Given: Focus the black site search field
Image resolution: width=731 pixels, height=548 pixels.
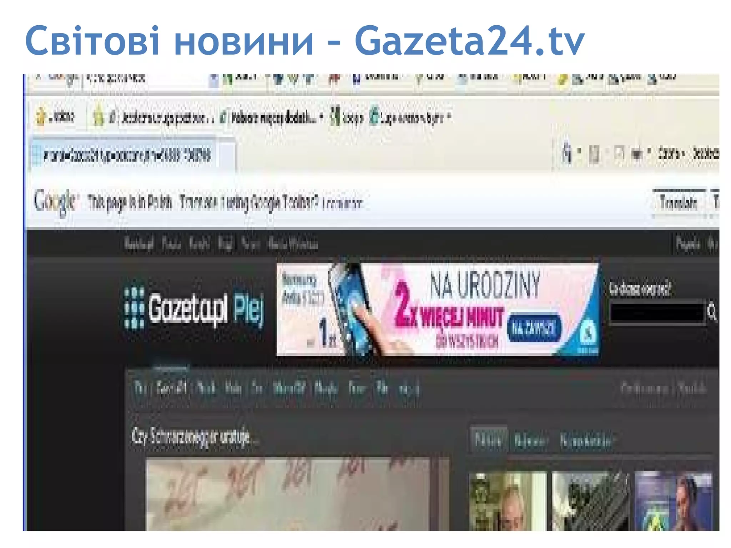Looking at the screenshot, I should coord(657,313).
